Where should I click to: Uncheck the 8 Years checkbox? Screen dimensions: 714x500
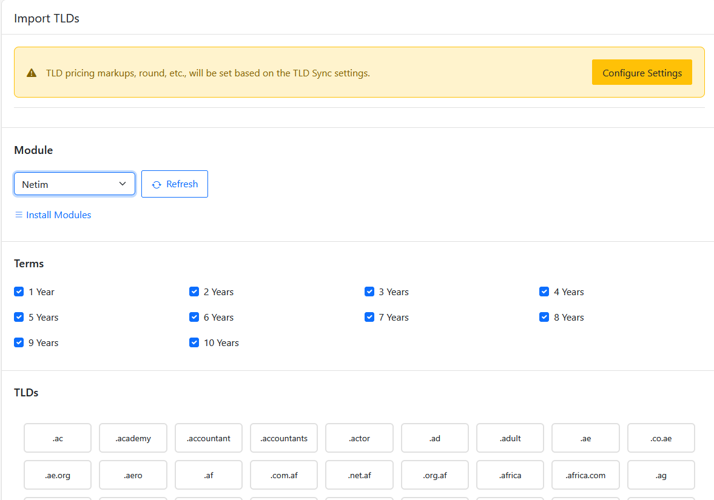(544, 317)
